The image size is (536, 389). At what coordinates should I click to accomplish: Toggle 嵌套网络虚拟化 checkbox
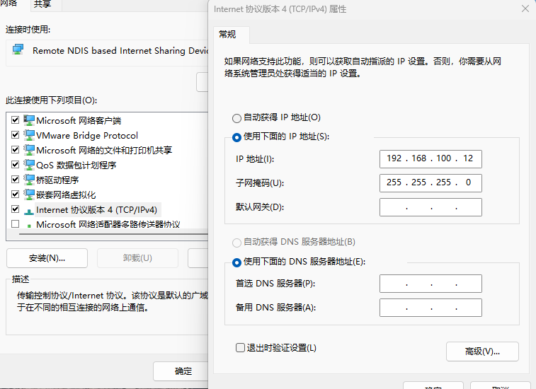pos(15,194)
